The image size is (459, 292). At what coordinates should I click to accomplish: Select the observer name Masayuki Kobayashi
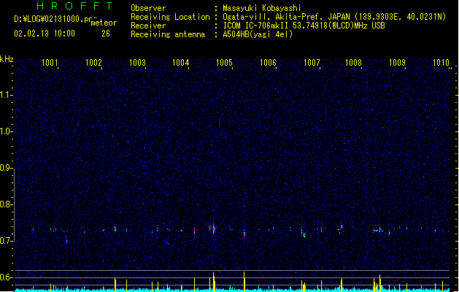[262, 8]
